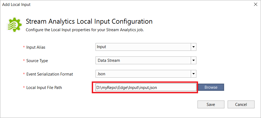Click the Input Alias label

click(36, 47)
